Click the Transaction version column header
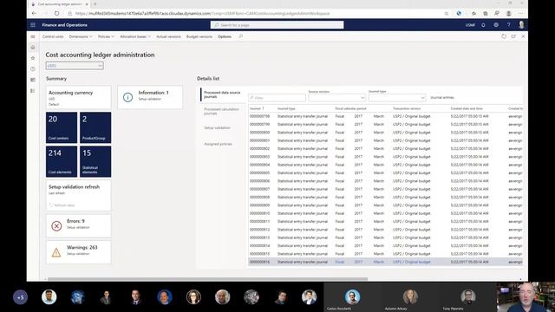Image resolution: width=555 pixels, height=312 pixels. (407, 108)
